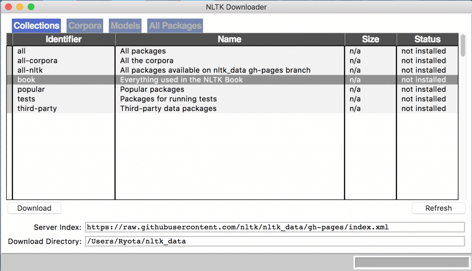Focus the Server Index URL field
Image resolution: width=472 pixels, height=271 pixels.
pyautogui.click(x=275, y=227)
